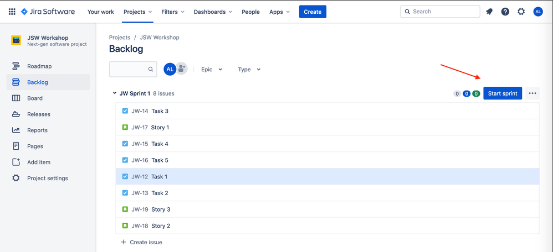
Task: Click the JSW Workshop project name in sidebar
Action: click(x=48, y=38)
